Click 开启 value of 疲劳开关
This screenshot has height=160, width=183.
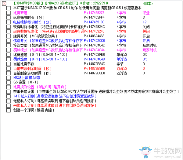pos(146,36)
